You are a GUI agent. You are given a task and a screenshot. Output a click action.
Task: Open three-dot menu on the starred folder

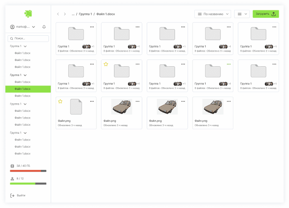tap(137, 64)
